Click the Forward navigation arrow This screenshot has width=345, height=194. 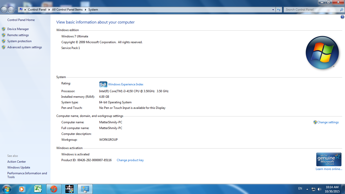(x=11, y=10)
